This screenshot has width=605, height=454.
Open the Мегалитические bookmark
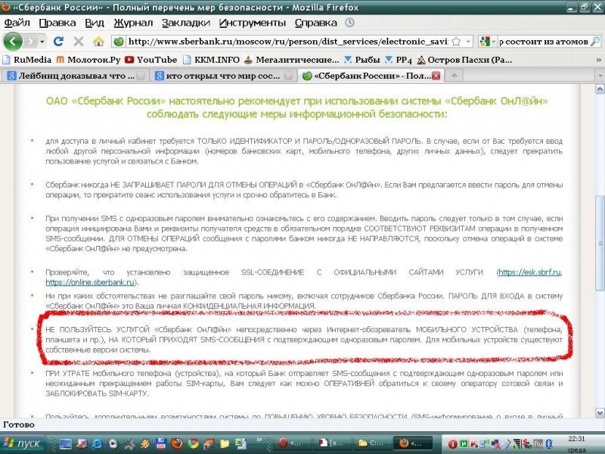(292, 60)
